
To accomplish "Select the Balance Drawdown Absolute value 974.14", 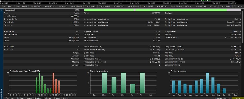I will [x=157, y=19].
